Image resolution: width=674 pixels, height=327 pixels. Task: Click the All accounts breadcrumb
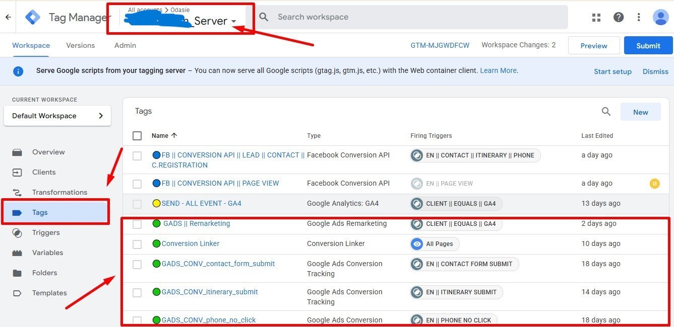145,10
